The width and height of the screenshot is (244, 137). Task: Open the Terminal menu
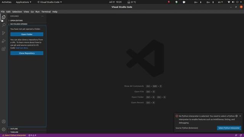(46, 12)
